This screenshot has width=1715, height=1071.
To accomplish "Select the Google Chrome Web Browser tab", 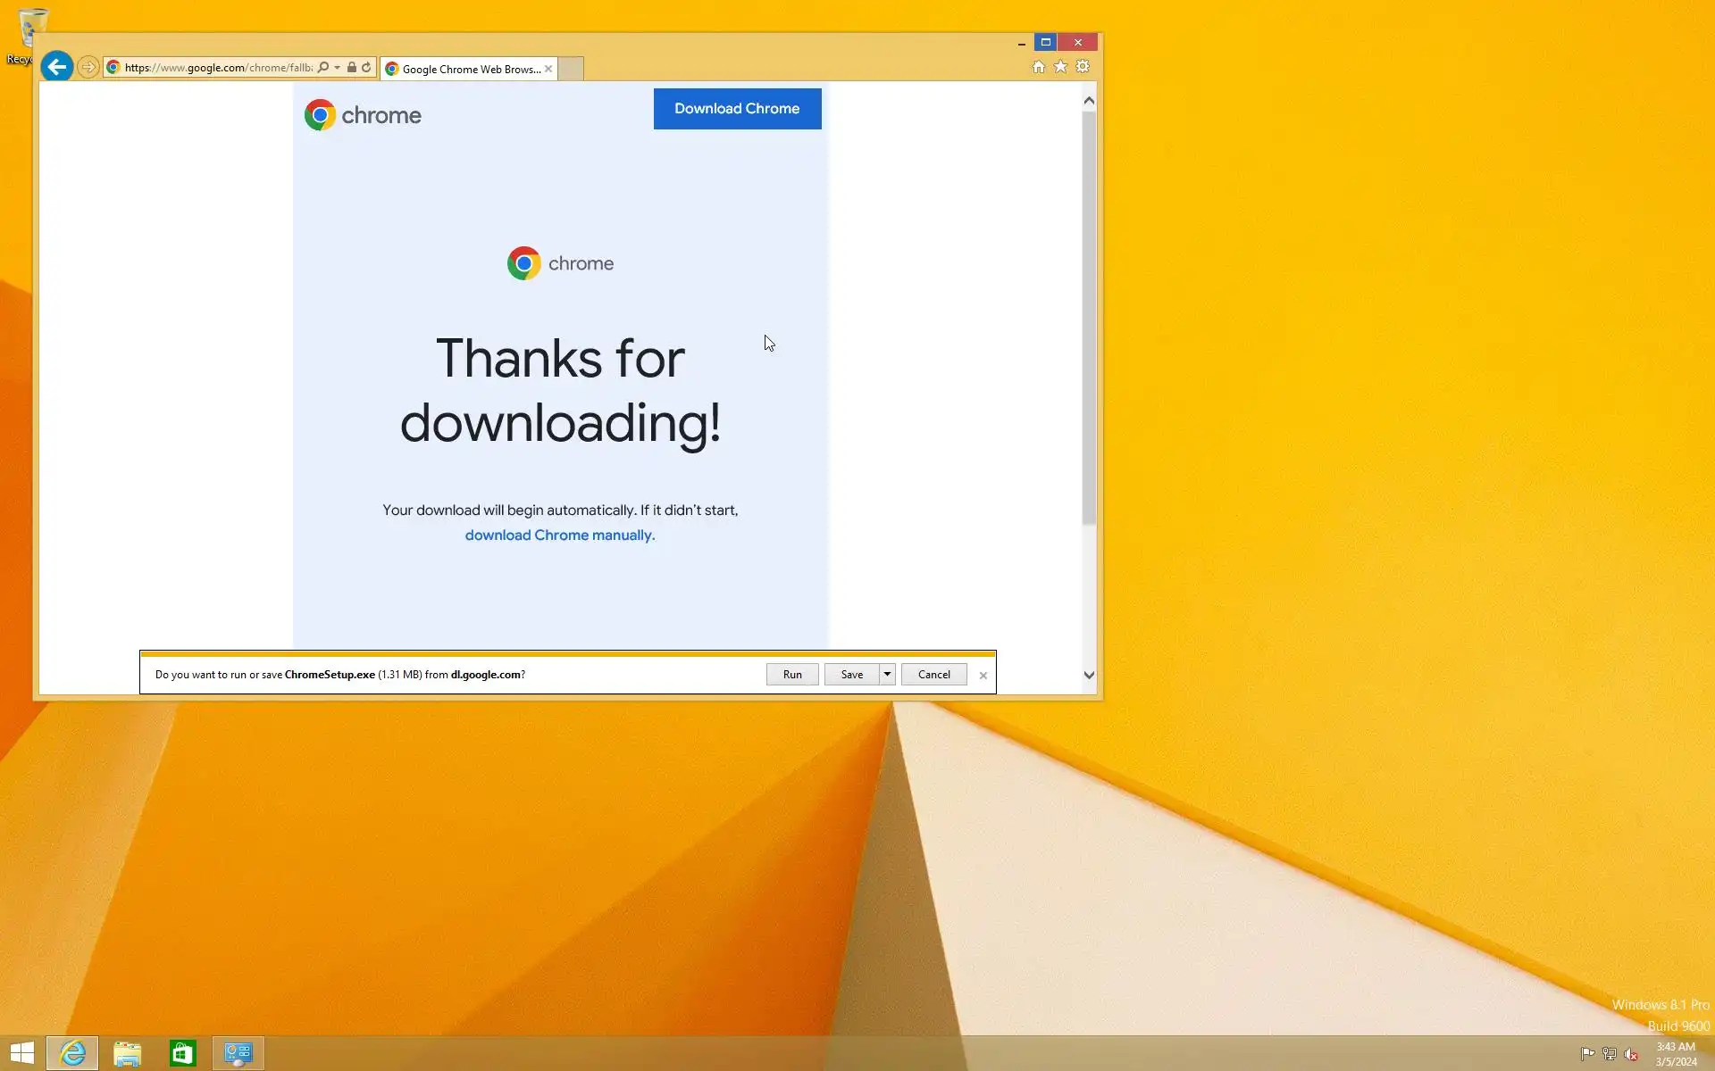I will [x=464, y=69].
